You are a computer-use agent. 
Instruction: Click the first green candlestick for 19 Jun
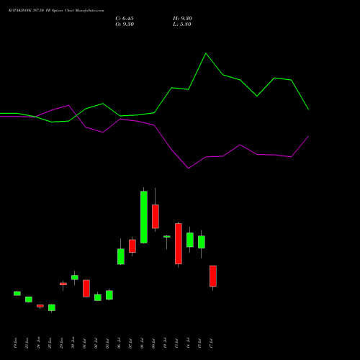pyautogui.click(x=17, y=293)
